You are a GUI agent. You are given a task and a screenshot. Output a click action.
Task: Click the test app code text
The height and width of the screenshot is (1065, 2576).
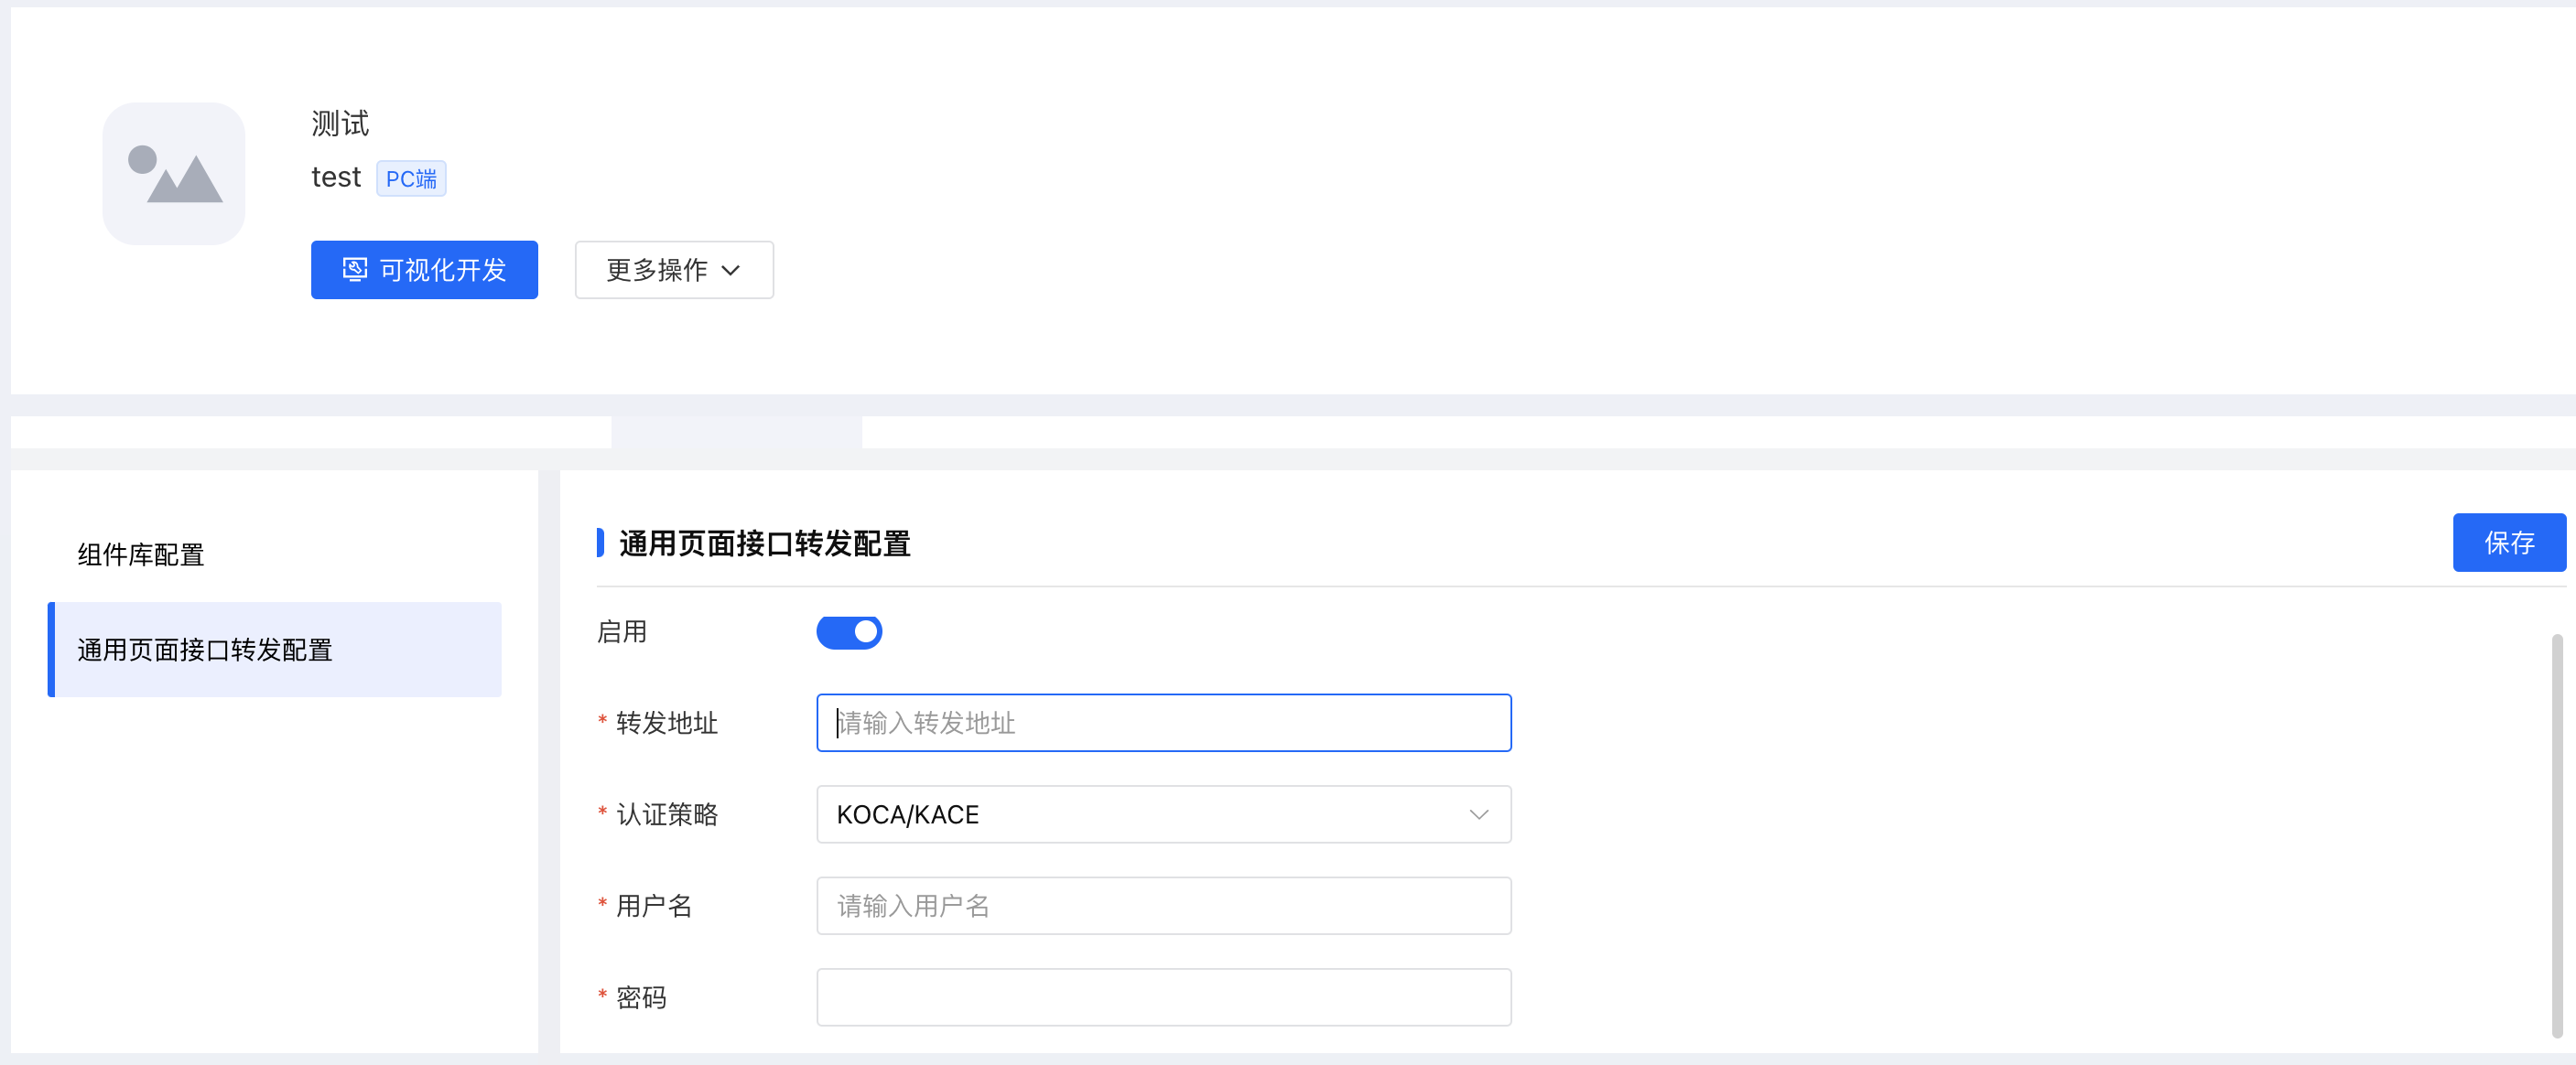(x=336, y=177)
